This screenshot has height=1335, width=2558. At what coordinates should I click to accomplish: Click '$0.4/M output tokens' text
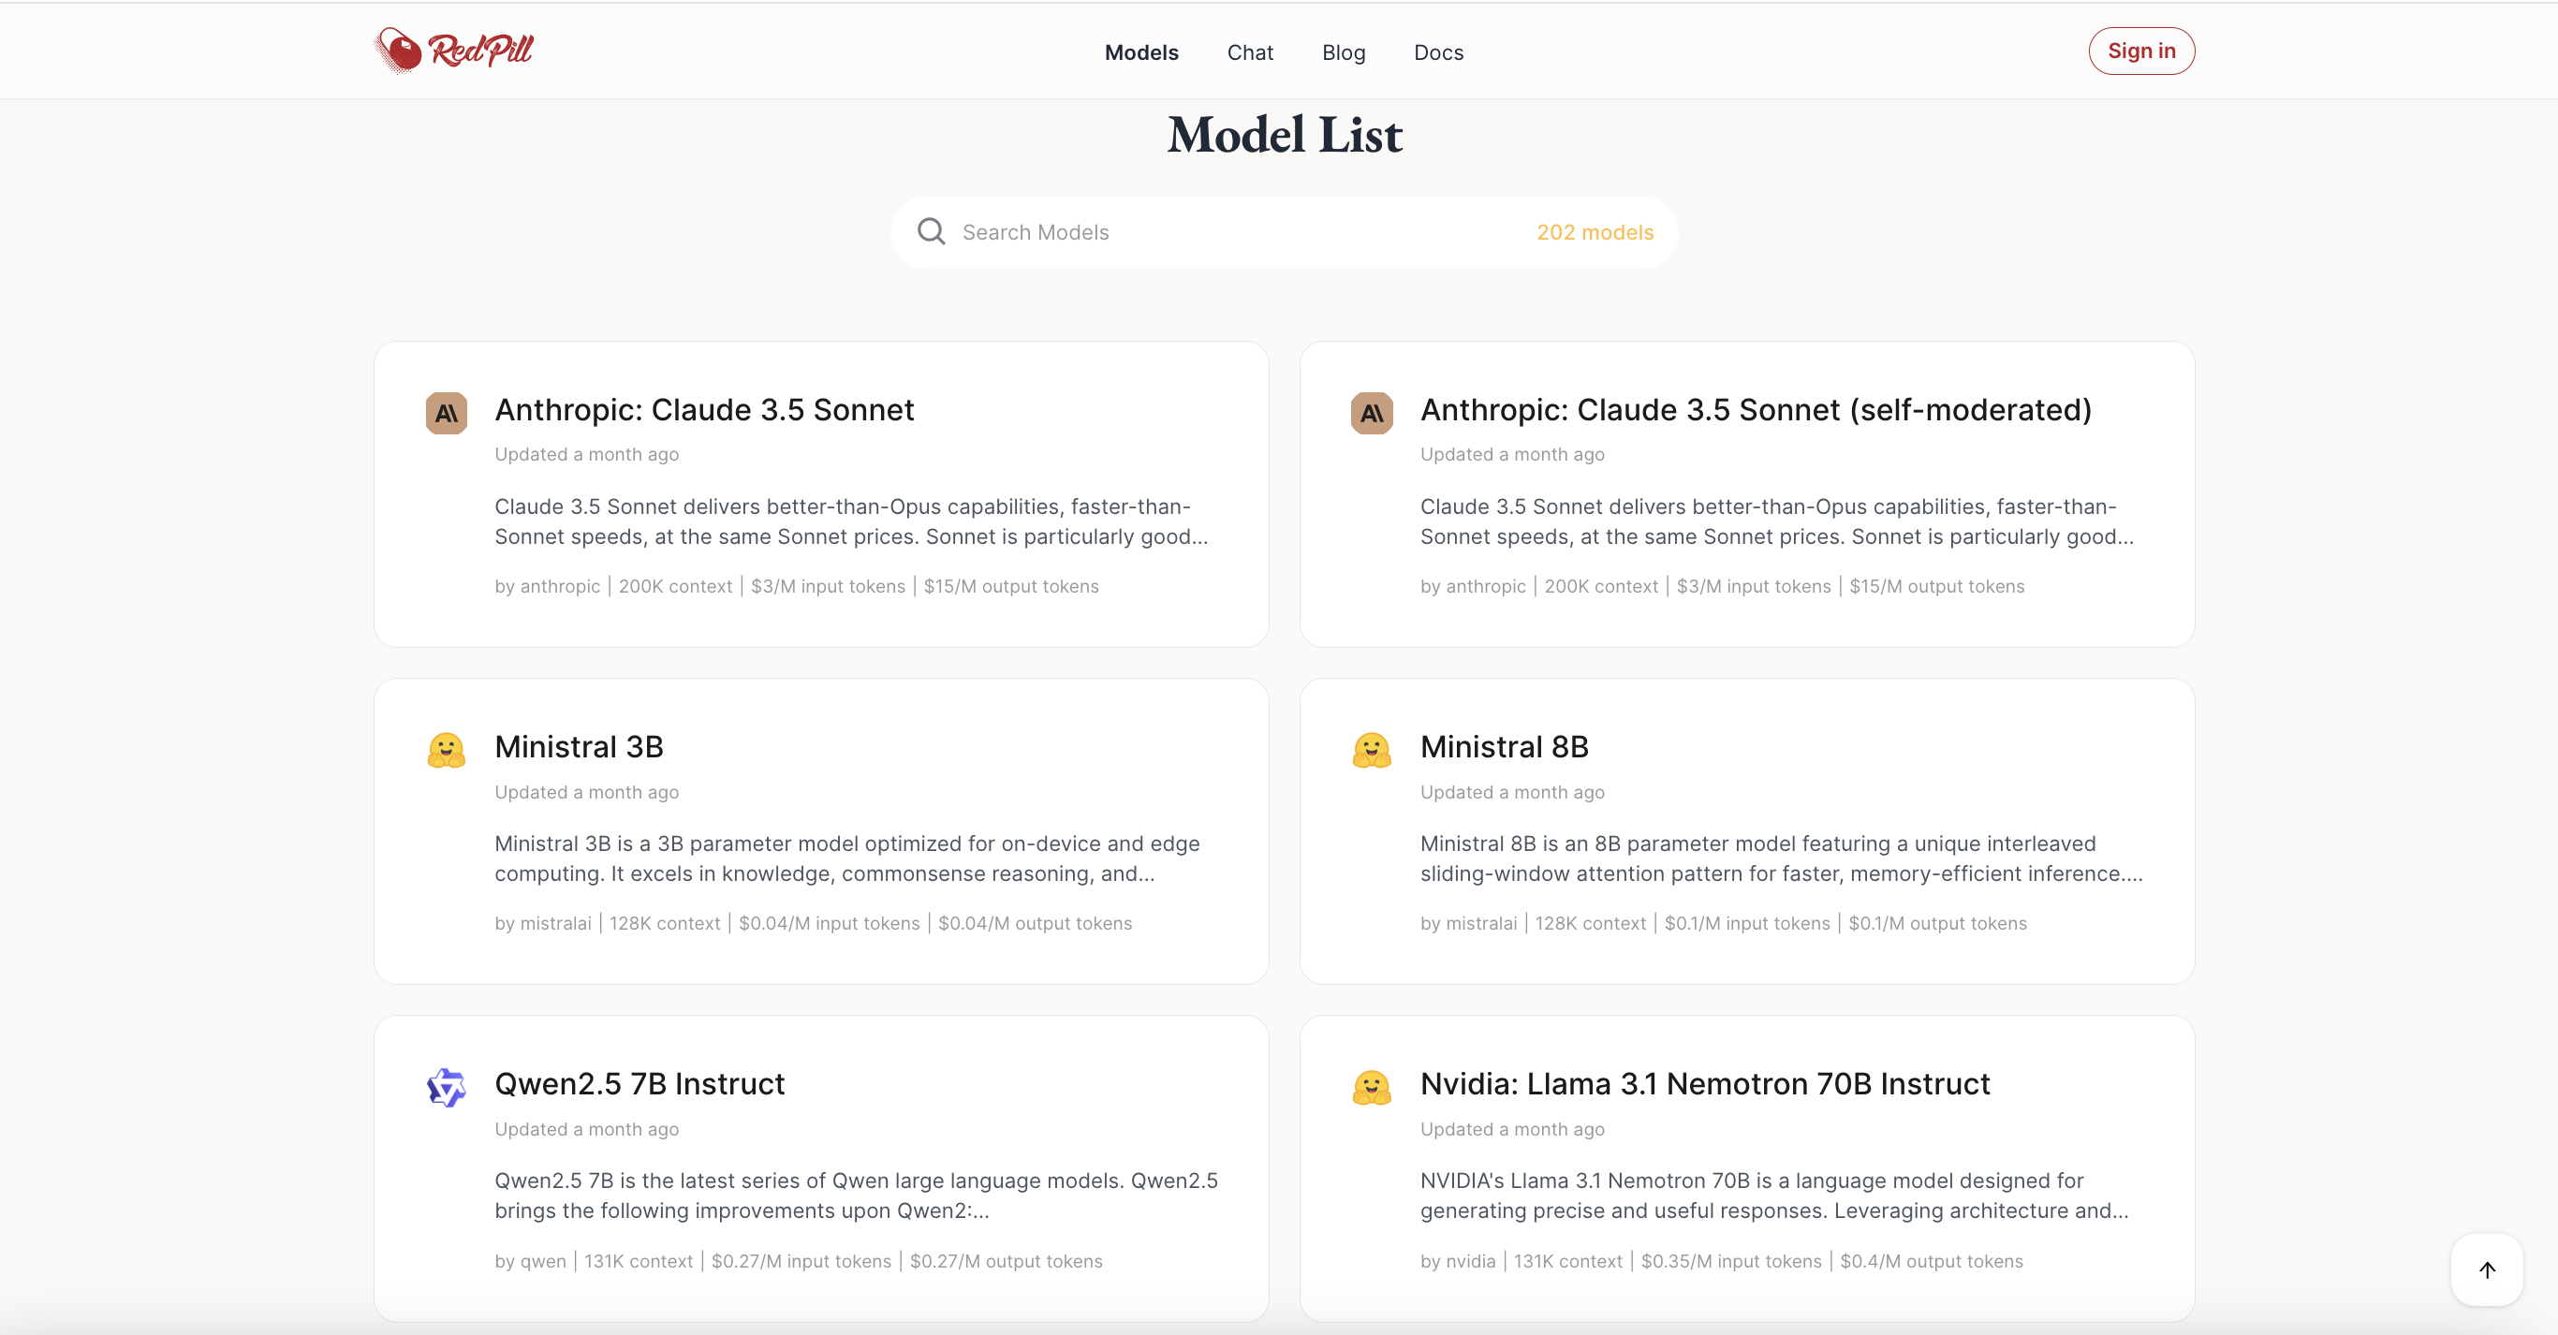tap(1932, 1260)
